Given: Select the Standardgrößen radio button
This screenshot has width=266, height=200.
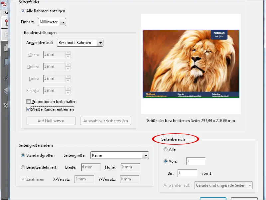Looking at the screenshot, I should (23, 155).
